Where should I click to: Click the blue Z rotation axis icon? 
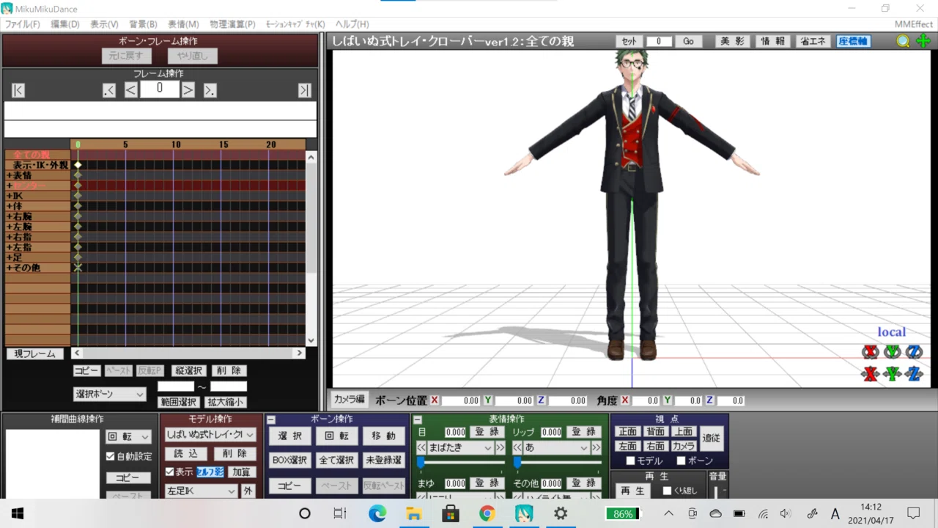coord(914,352)
